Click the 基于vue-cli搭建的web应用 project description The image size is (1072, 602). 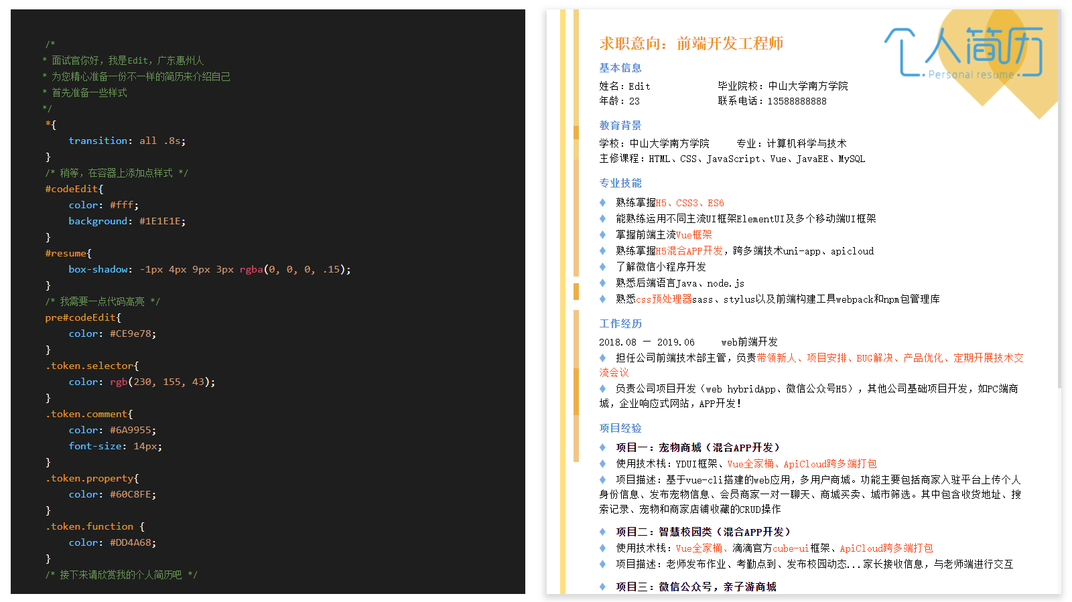pos(810,494)
